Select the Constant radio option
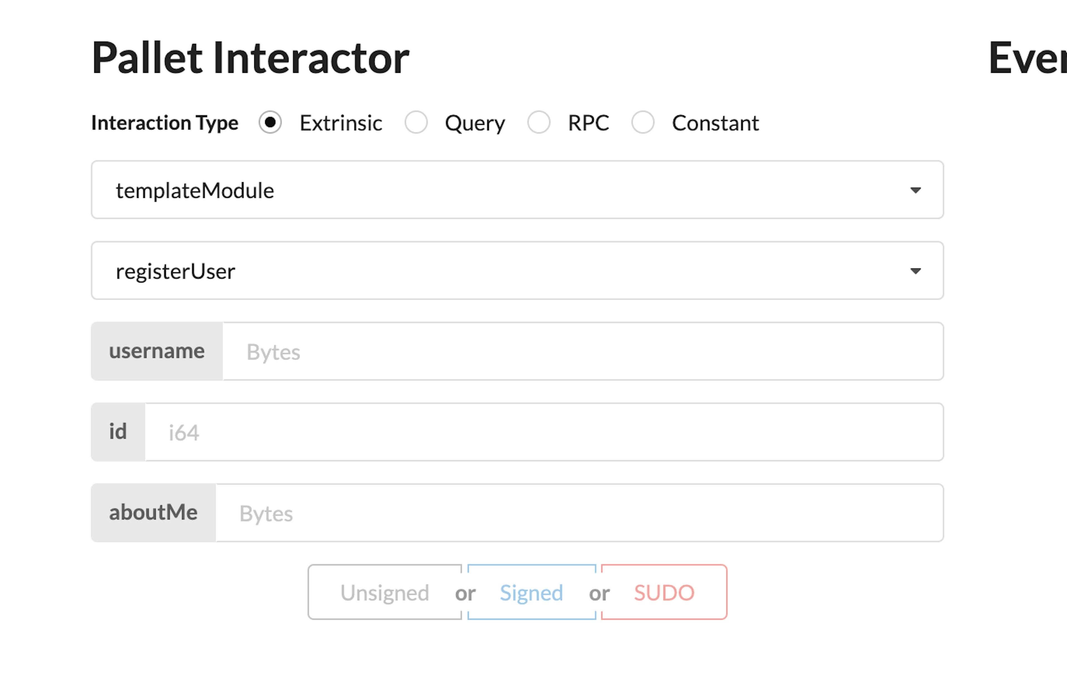 point(642,122)
